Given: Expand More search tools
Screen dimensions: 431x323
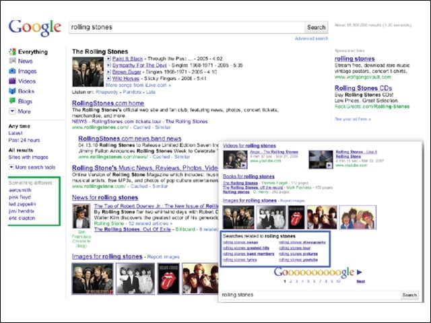Looking at the screenshot, I should tap(32, 167).
